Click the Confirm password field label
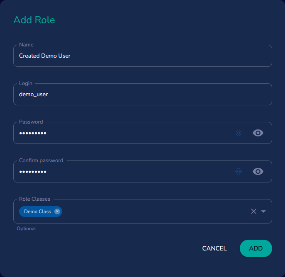The image size is (285, 277). 41,160
